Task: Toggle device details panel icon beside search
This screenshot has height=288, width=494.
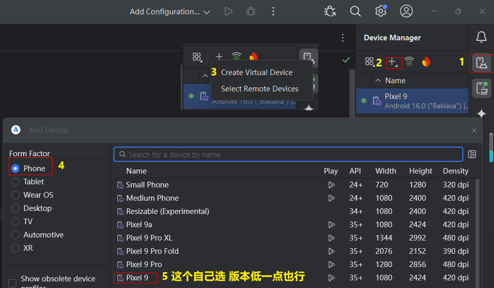Action: point(472,154)
